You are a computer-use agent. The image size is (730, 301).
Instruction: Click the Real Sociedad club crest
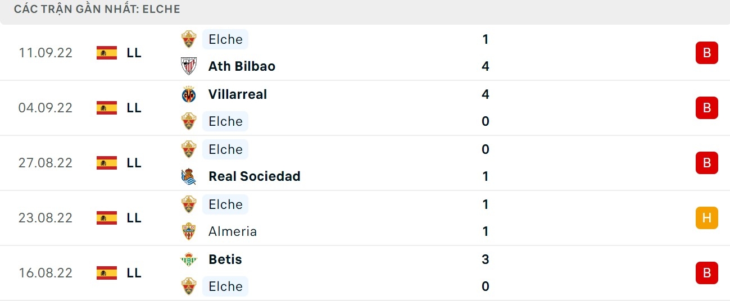tap(189, 176)
